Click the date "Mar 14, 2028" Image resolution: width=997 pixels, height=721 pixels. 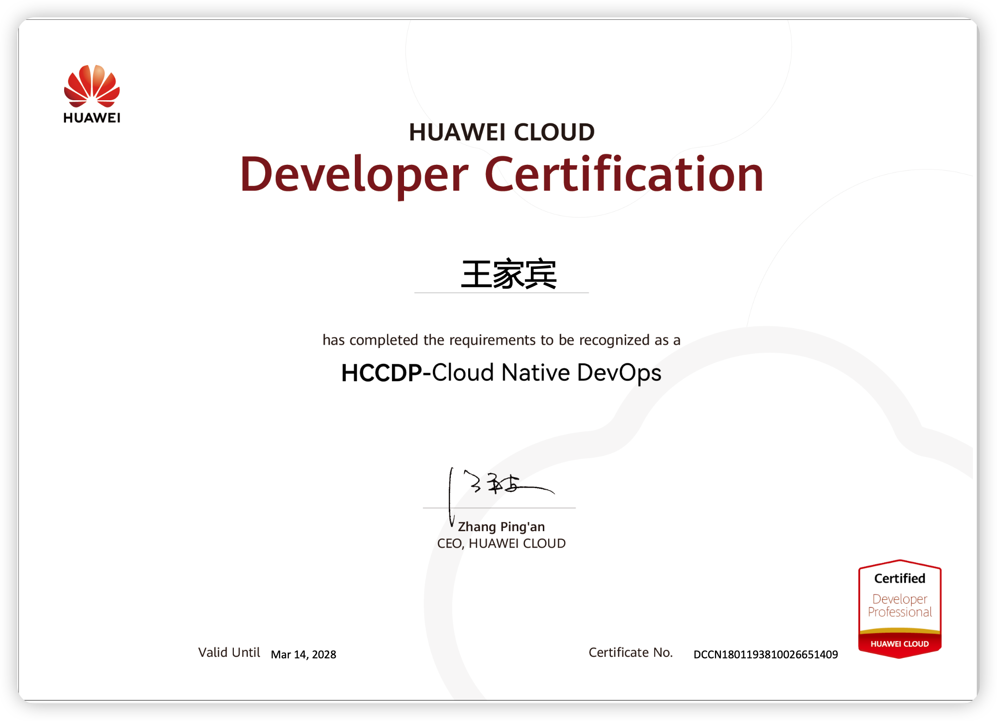click(x=303, y=654)
